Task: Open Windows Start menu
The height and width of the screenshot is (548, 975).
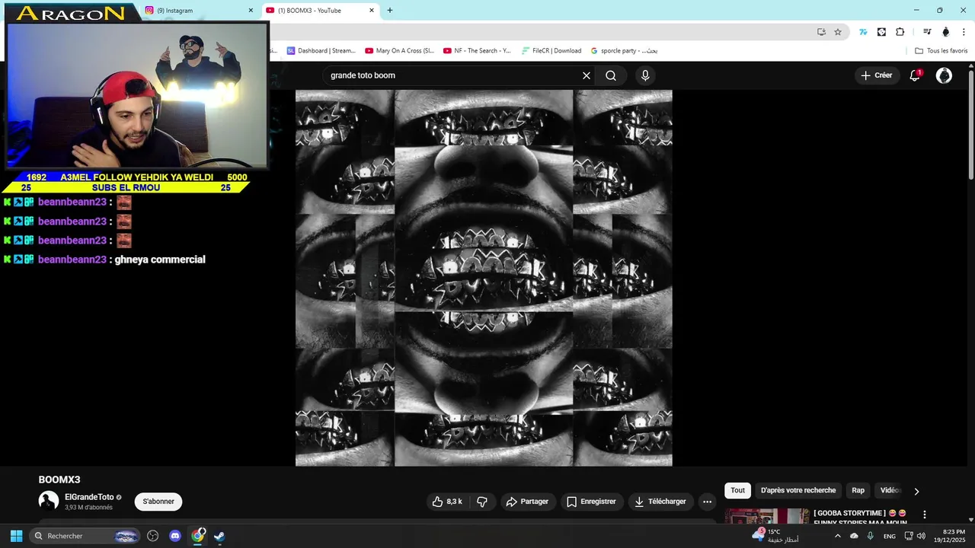Action: (x=16, y=536)
